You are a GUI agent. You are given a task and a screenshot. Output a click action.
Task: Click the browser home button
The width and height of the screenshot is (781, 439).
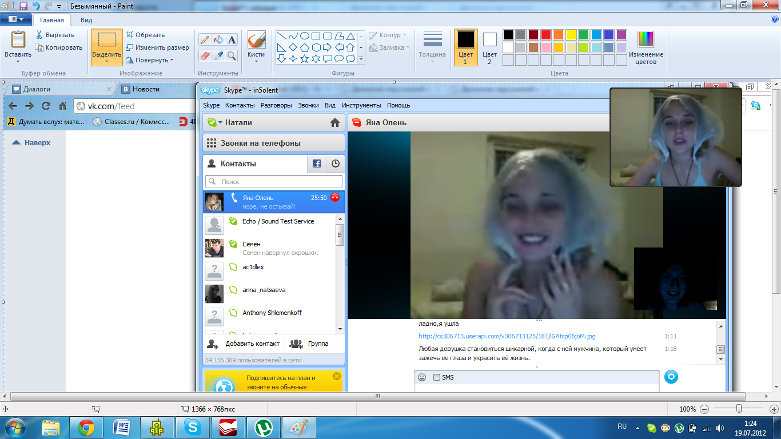(63, 106)
